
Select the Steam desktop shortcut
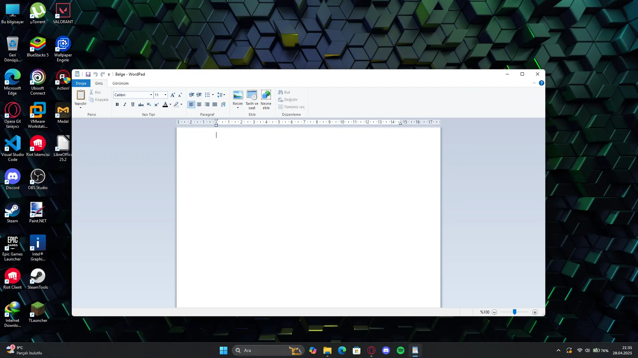12,213
